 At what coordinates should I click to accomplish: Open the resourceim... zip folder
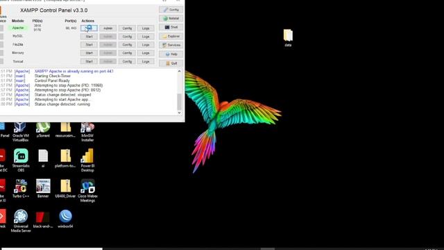tap(65, 130)
